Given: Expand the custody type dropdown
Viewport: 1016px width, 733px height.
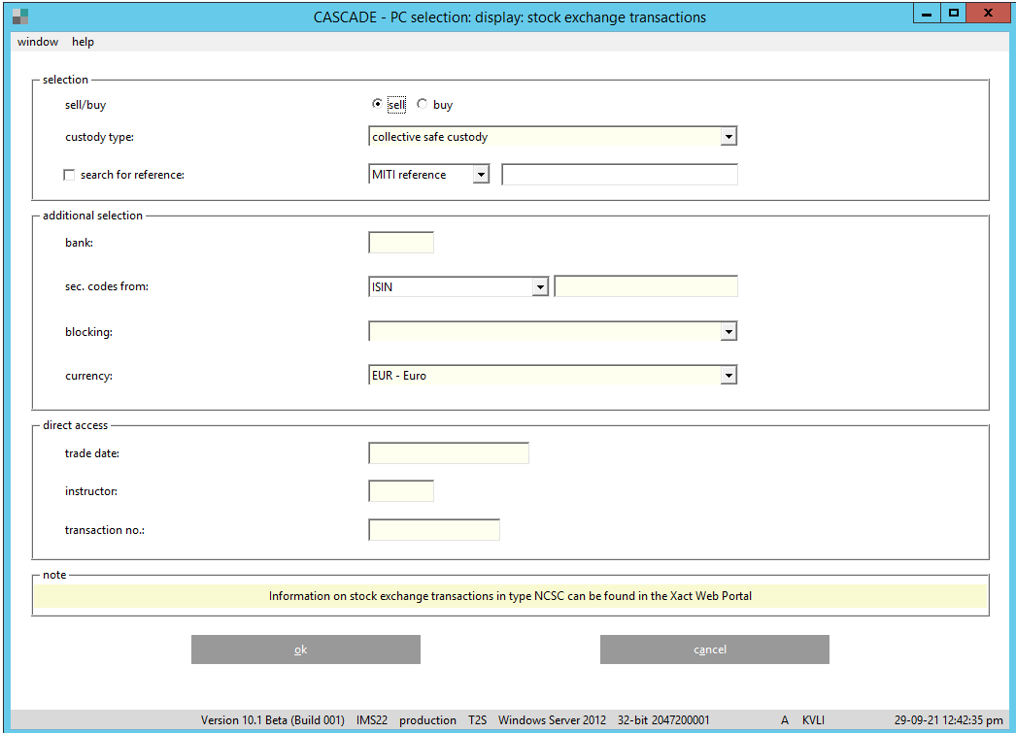Looking at the screenshot, I should [728, 137].
